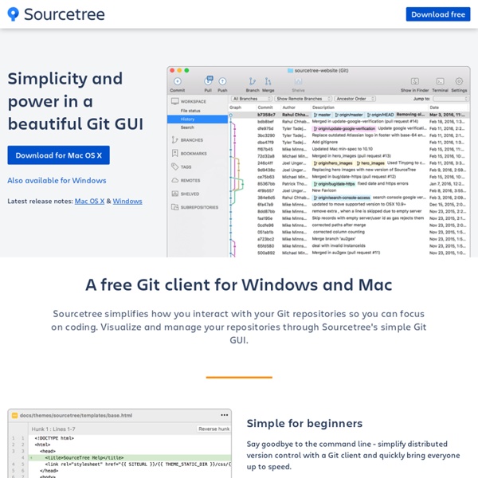This screenshot has height=478, width=478.
Task: Click the Commit column header
Action: point(265,108)
